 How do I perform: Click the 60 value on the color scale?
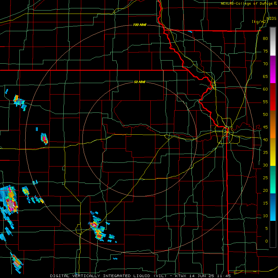pyautogui.click(x=265, y=89)
